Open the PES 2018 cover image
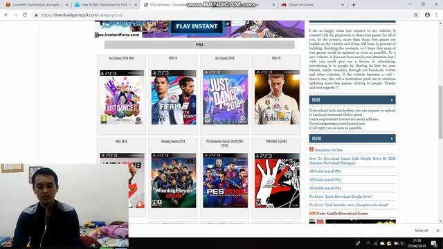Viewport: 443px width, 249px height. (x=225, y=181)
